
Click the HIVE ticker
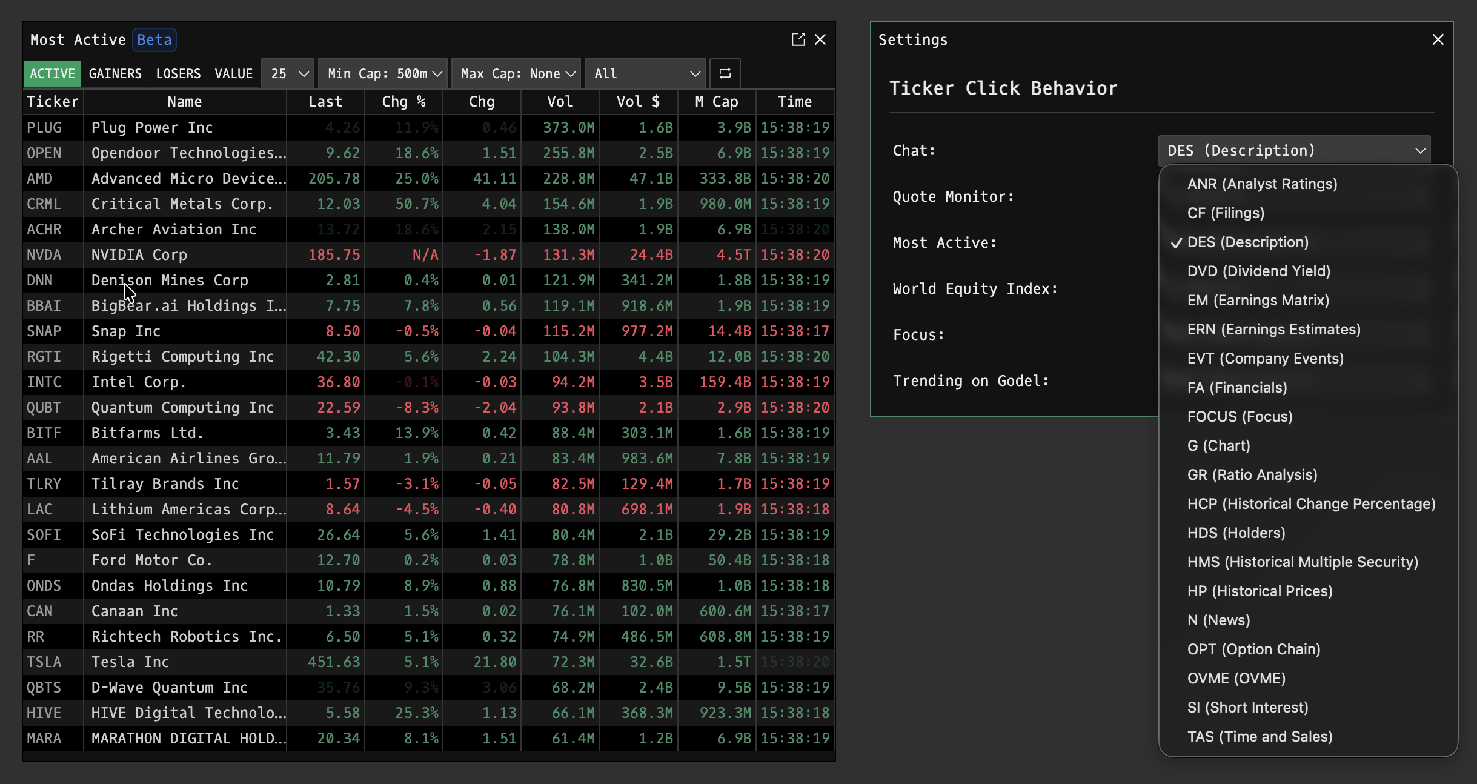[44, 713]
